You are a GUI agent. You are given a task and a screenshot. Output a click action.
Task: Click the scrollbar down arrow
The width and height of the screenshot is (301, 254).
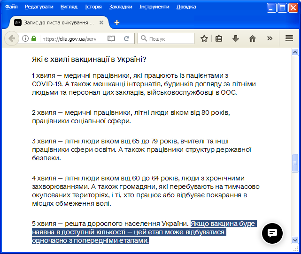point(295,240)
